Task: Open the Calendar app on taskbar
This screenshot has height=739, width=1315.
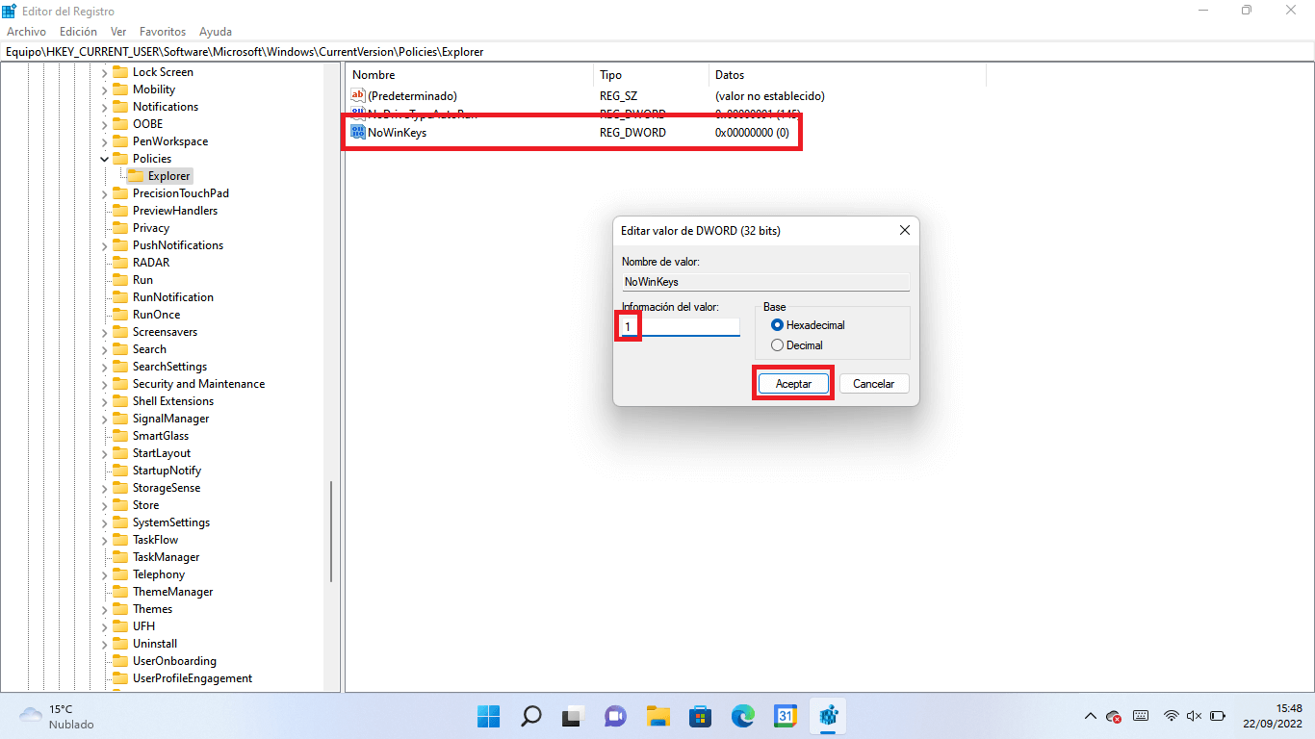Action: click(x=786, y=716)
